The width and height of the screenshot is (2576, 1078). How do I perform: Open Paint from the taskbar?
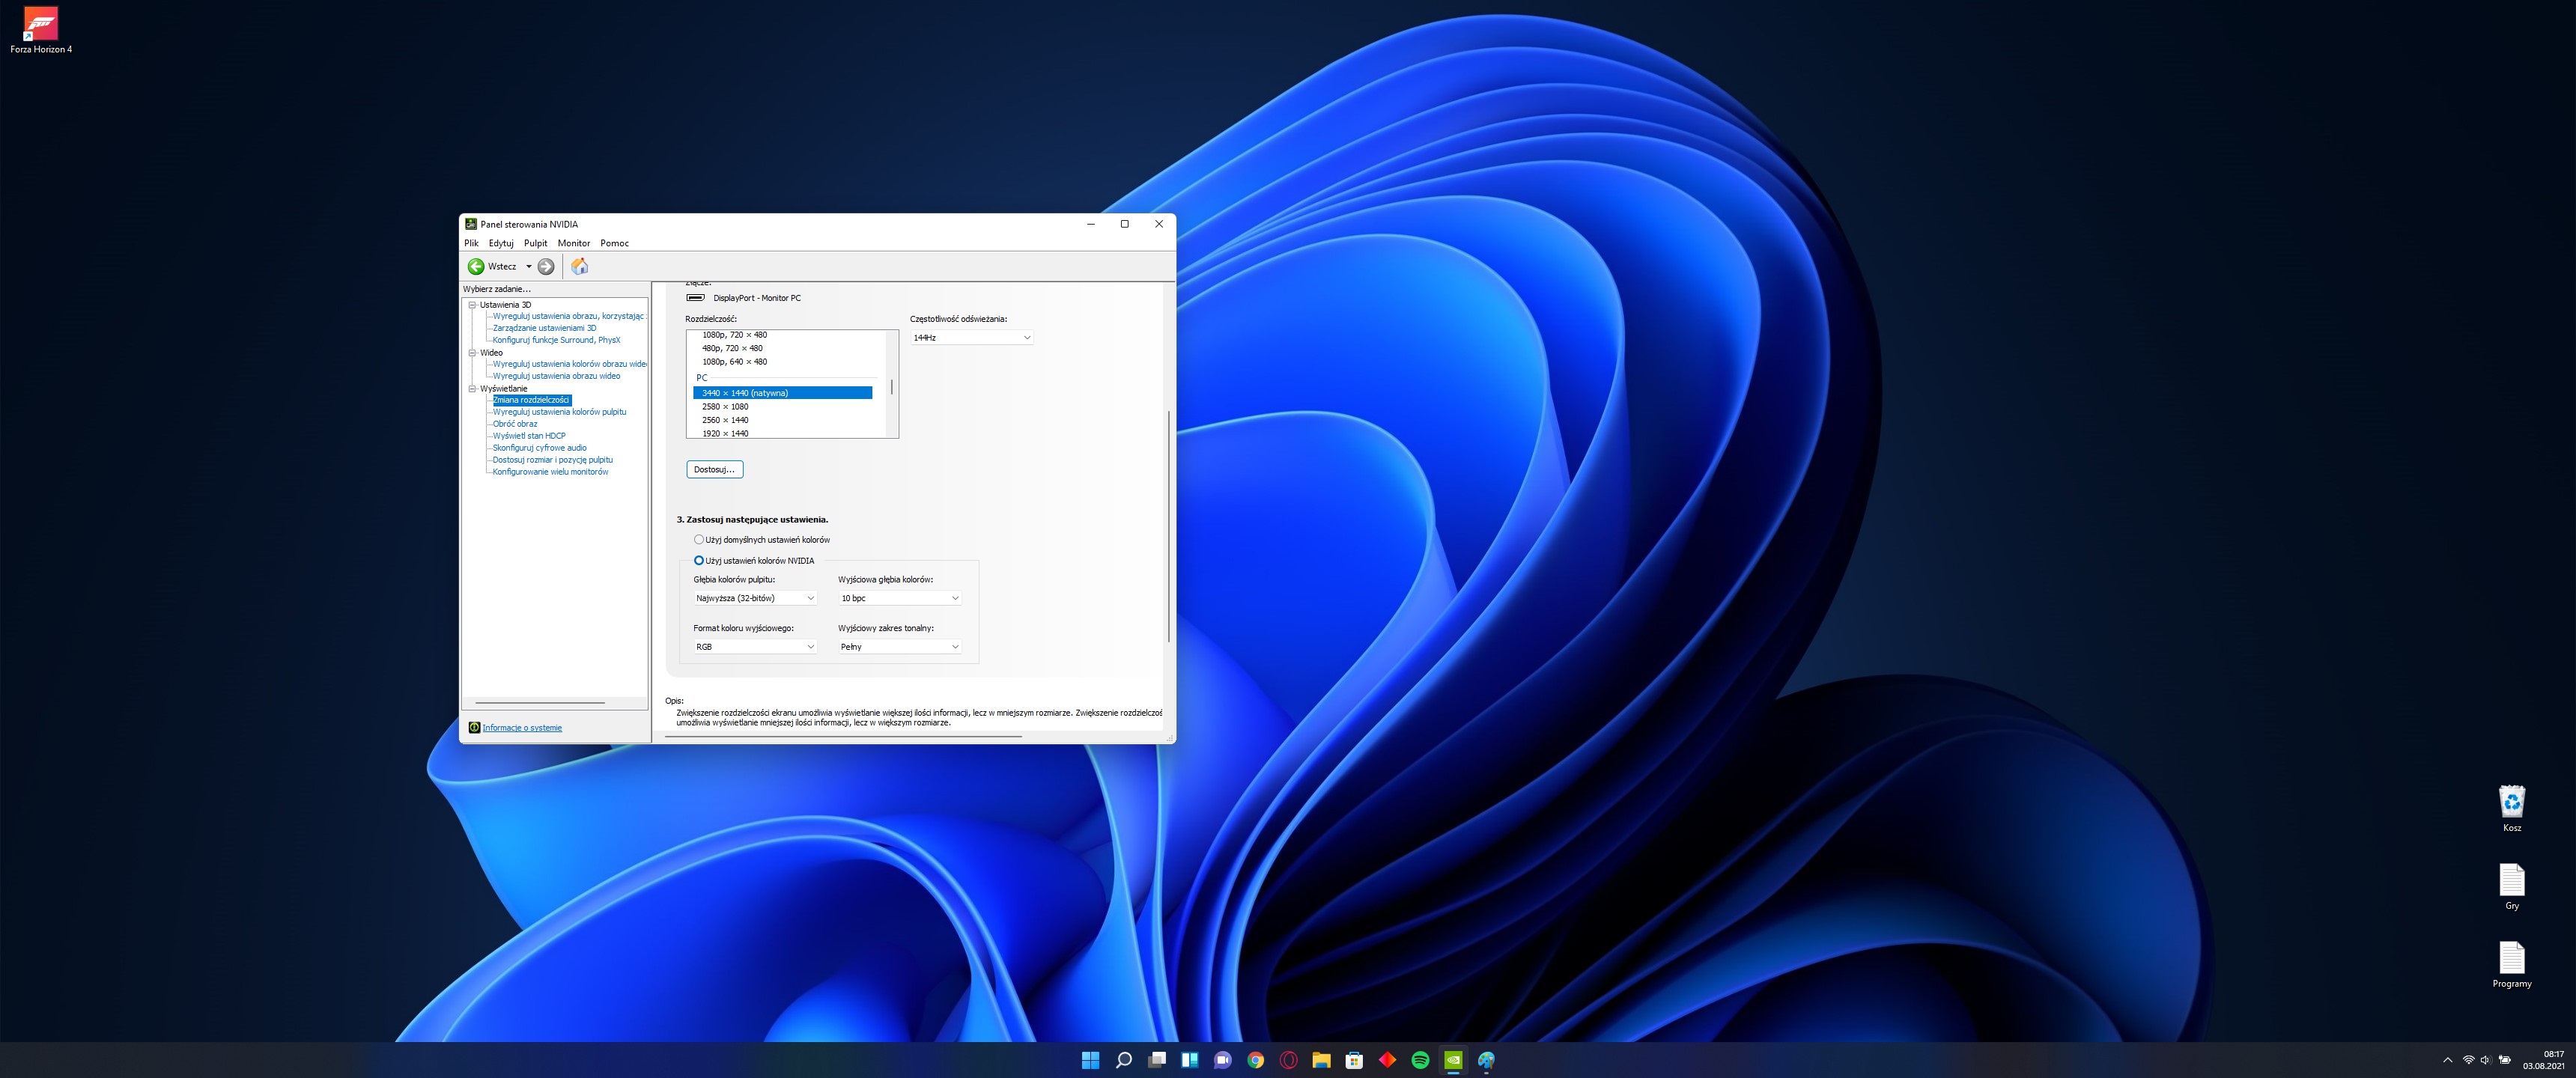tap(1486, 1060)
